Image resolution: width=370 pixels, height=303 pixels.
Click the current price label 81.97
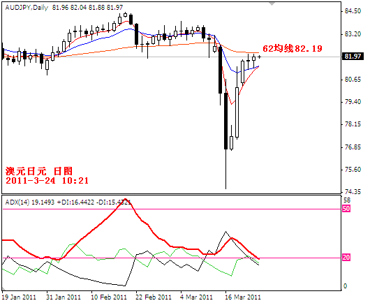click(x=353, y=57)
